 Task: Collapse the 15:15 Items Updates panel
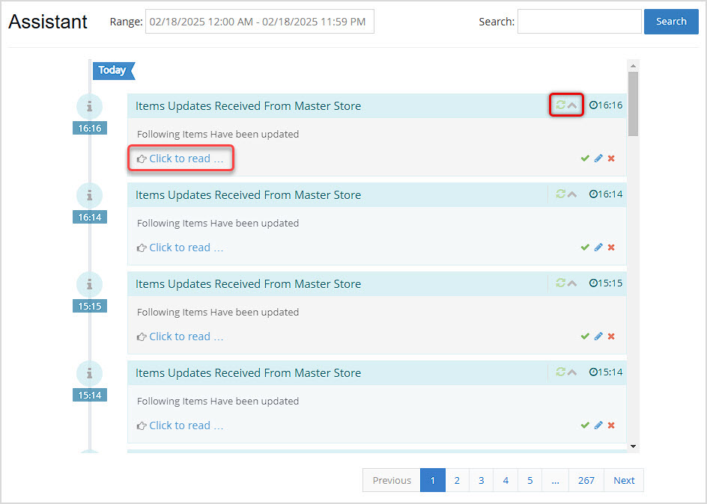click(x=571, y=283)
